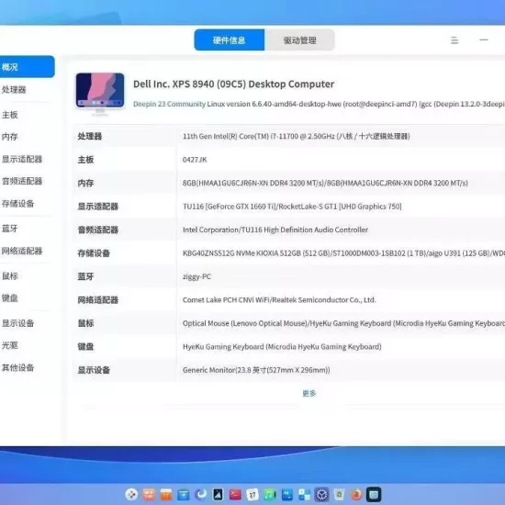
Task: Click the Dell Inc. XPS 8940 title
Action: click(x=234, y=84)
